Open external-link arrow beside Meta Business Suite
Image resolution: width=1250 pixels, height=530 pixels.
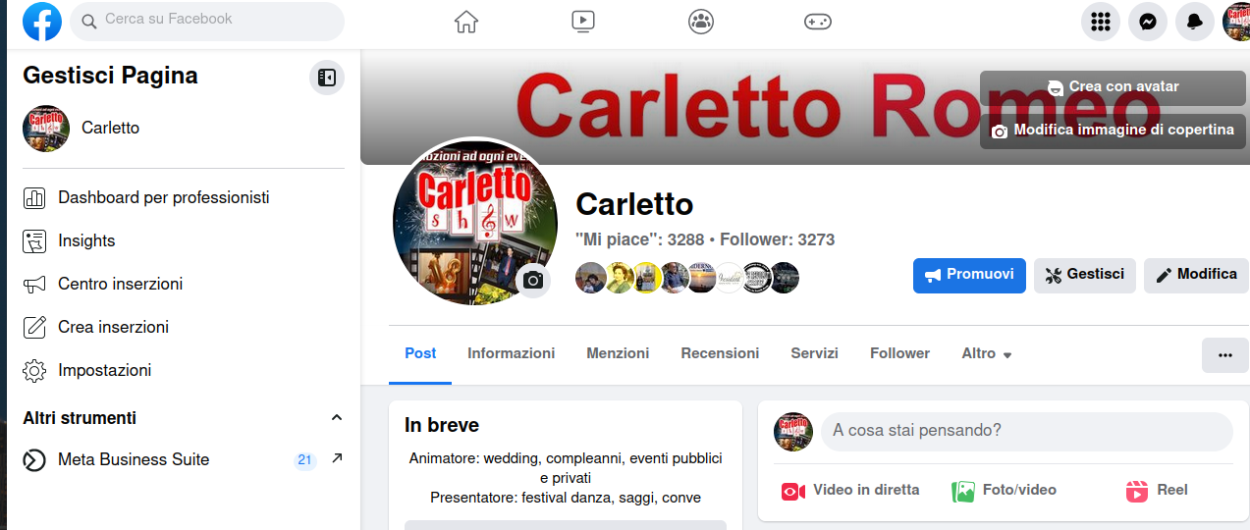pos(337,458)
